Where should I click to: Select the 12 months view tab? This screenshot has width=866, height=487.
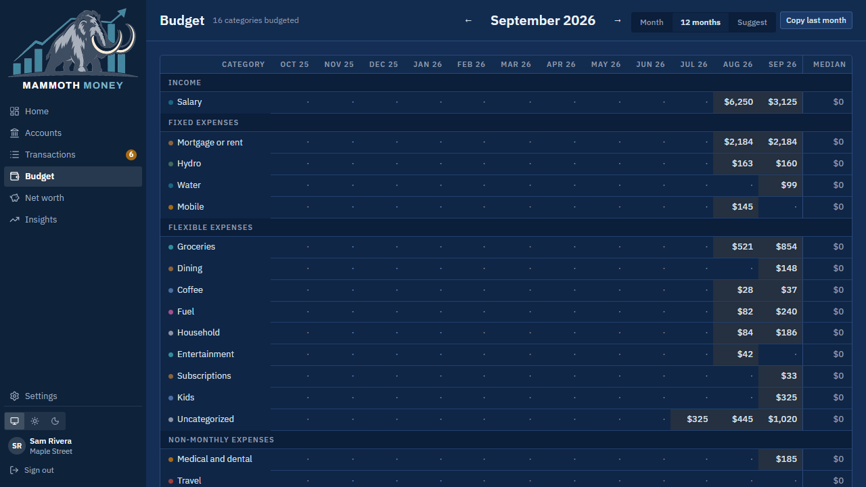(700, 22)
